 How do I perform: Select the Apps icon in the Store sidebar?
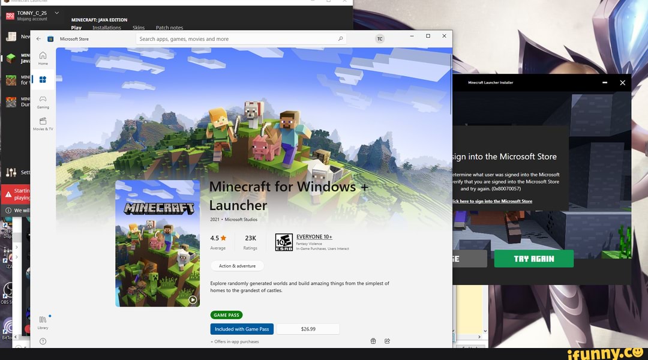pos(43,79)
